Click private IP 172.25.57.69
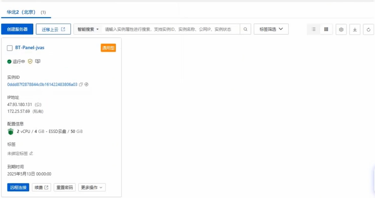 coord(19,111)
